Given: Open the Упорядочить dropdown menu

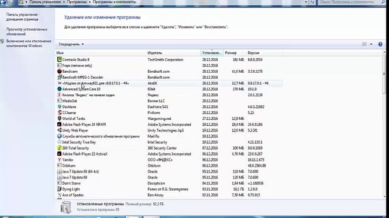Looking at the screenshot, I should pyautogui.click(x=71, y=44).
